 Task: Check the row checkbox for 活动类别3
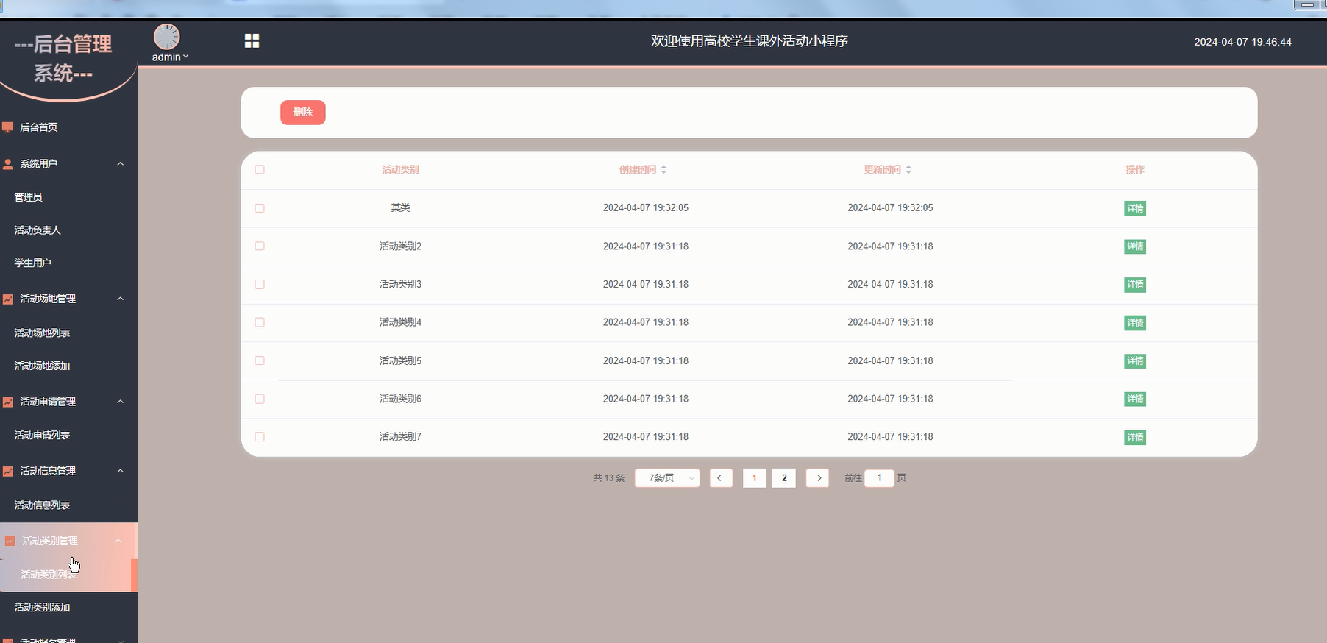260,285
